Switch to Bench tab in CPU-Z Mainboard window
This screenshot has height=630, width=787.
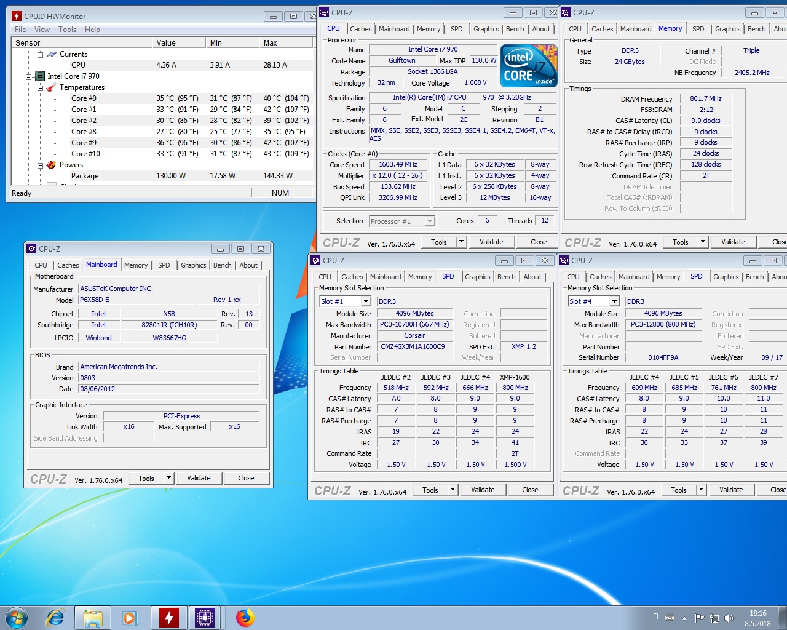[x=223, y=265]
